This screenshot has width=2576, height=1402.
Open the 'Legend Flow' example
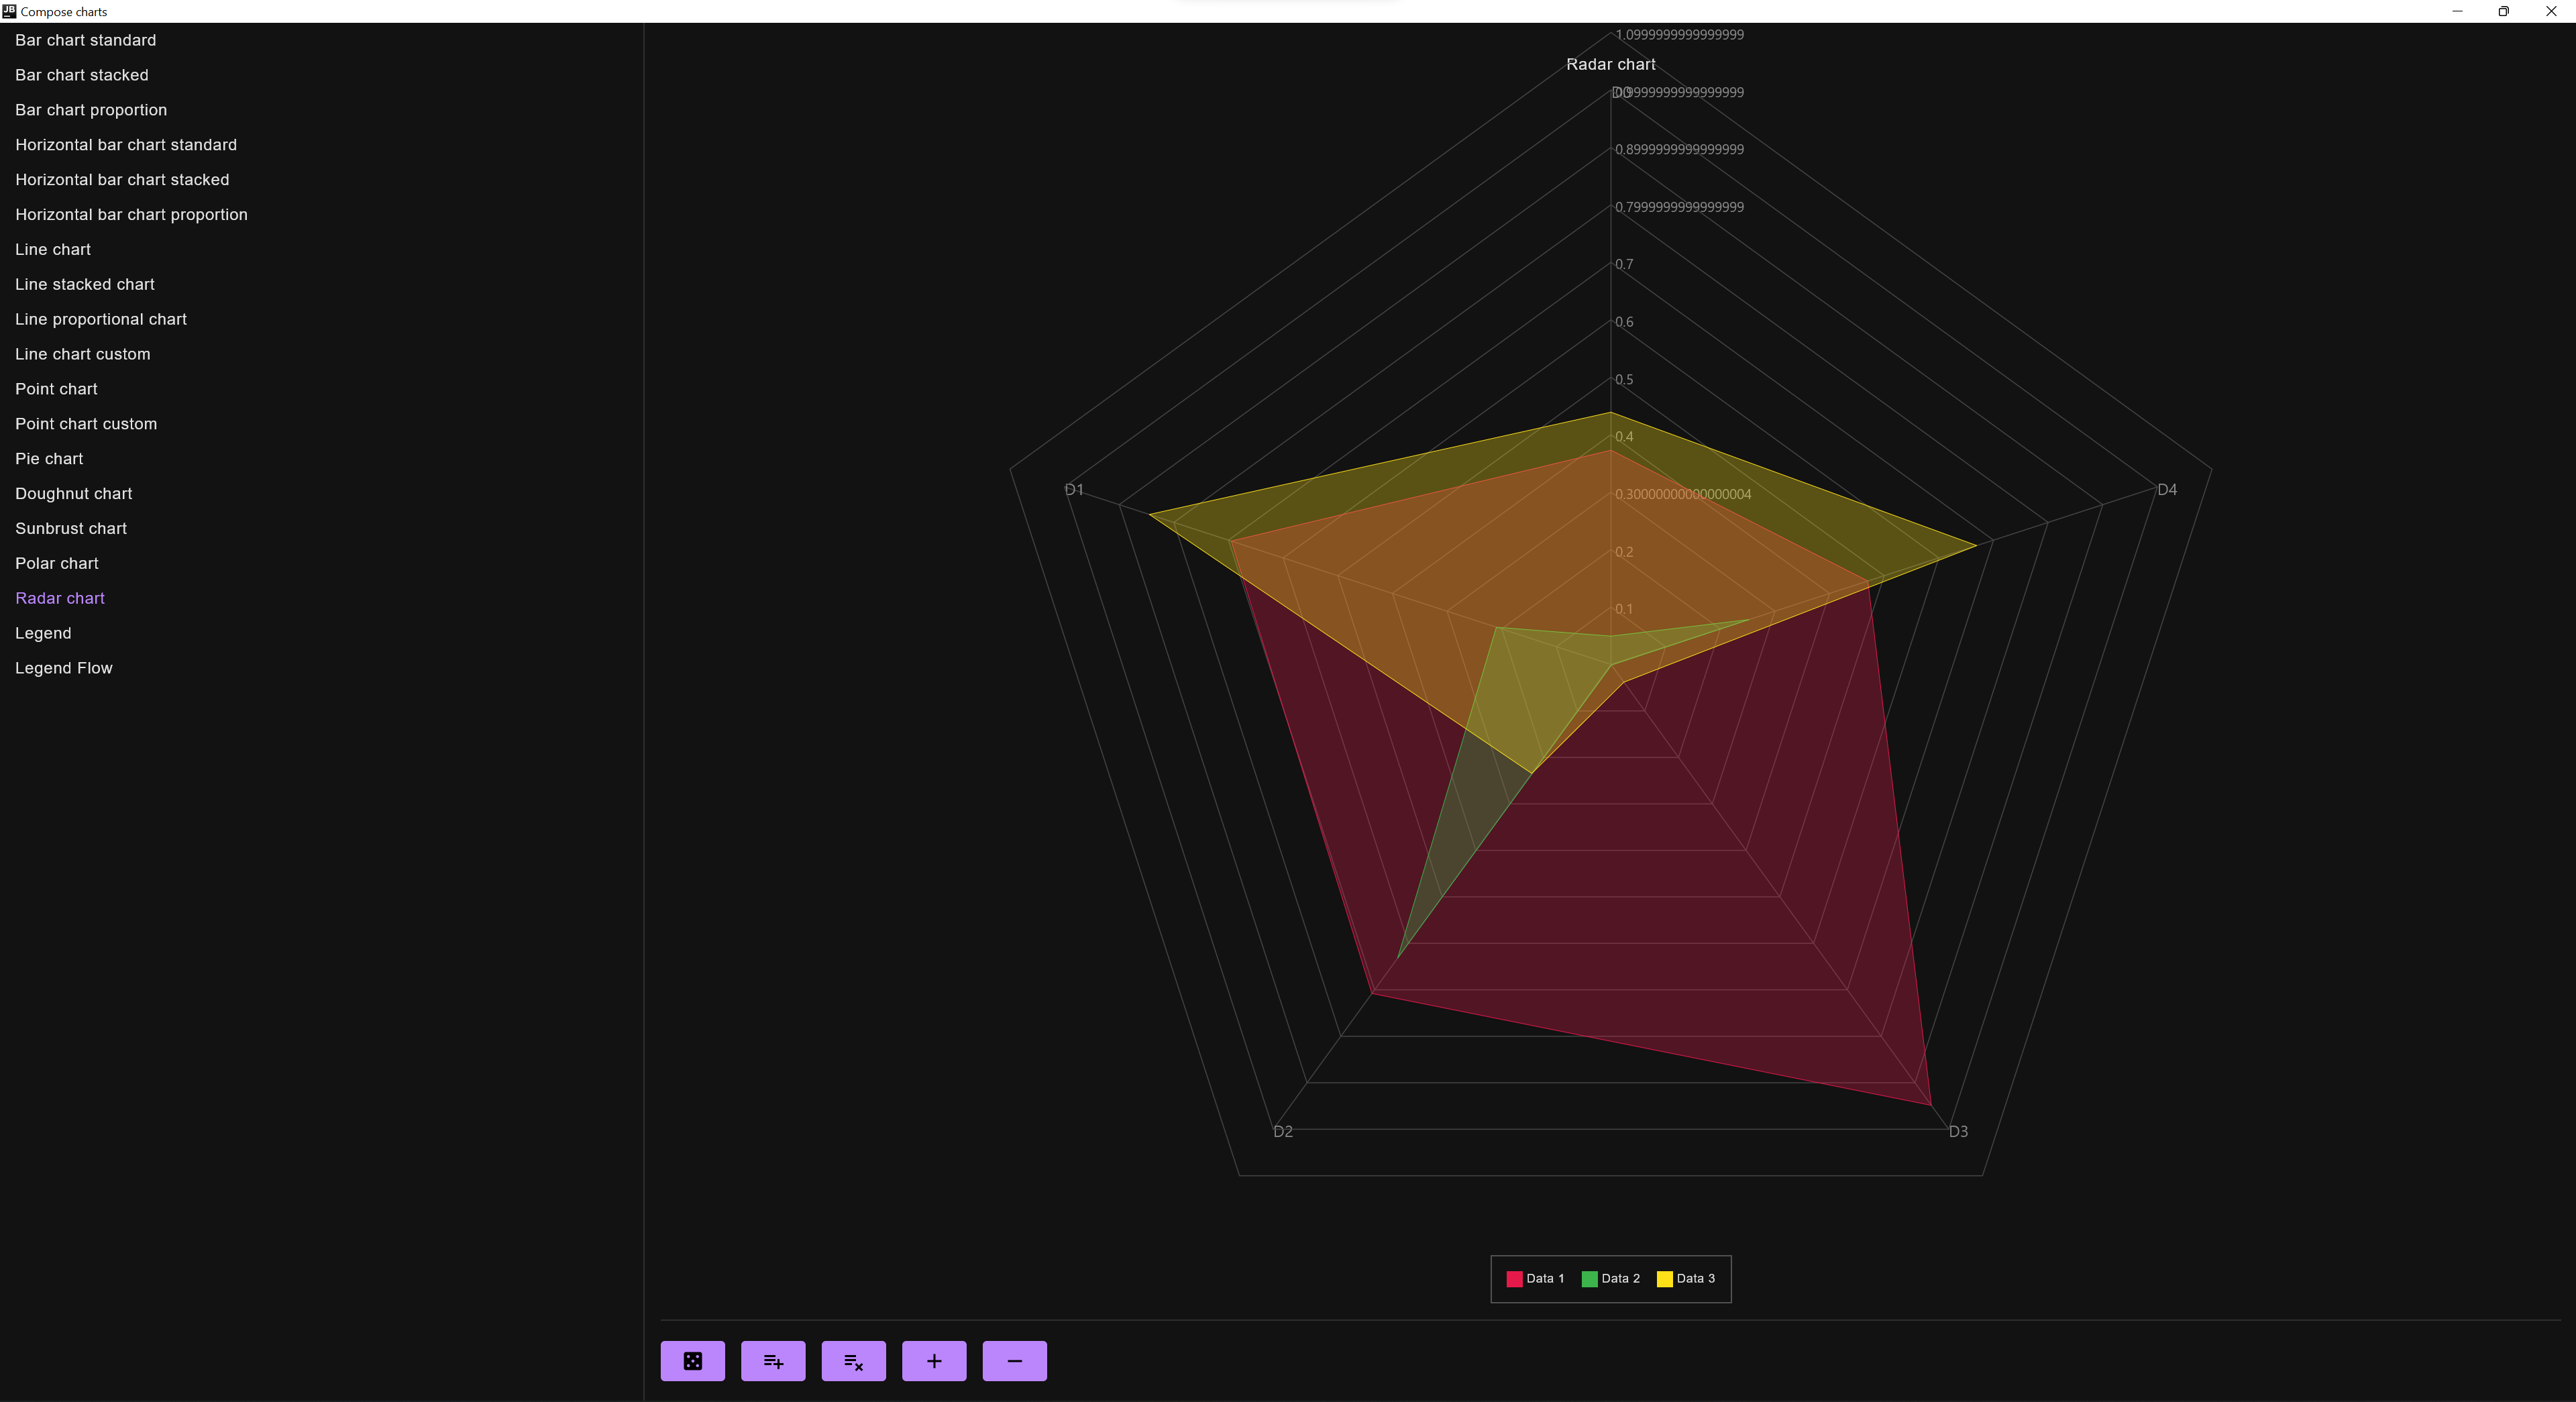(x=63, y=667)
